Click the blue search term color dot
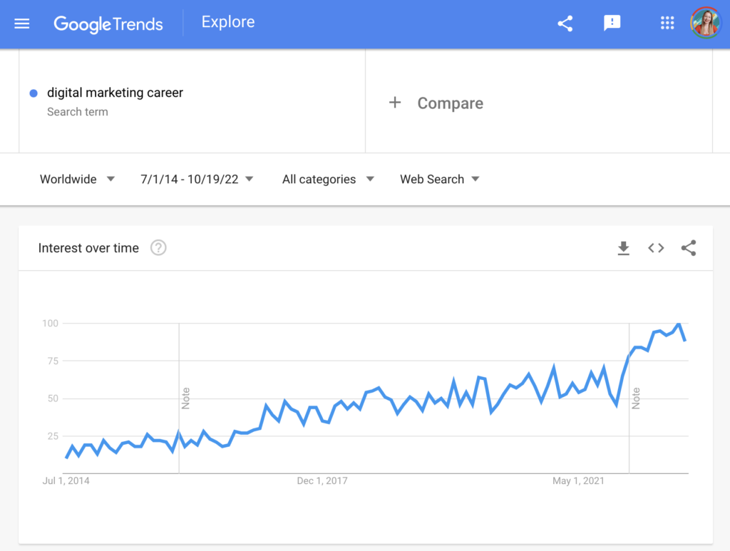730x551 pixels. (34, 93)
